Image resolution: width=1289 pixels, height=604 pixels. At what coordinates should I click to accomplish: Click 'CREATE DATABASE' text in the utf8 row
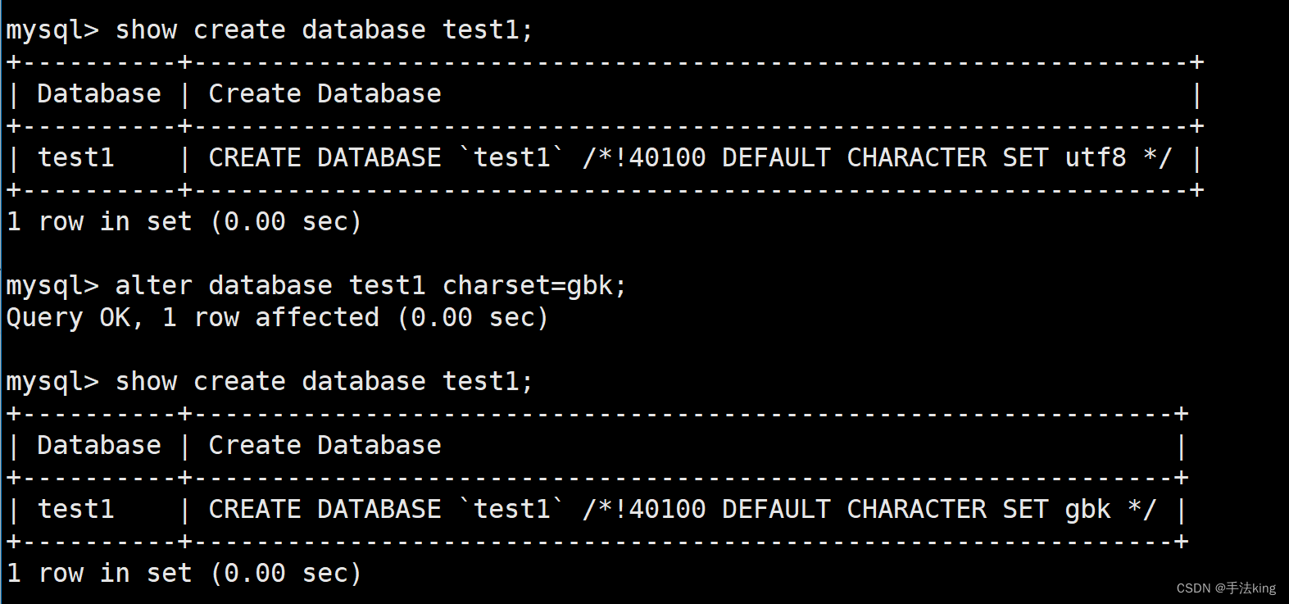pyautogui.click(x=325, y=158)
